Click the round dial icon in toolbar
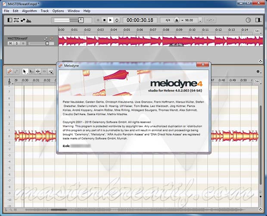Image resolution: width=267 pixels, height=216 pixels. (x=248, y=20)
